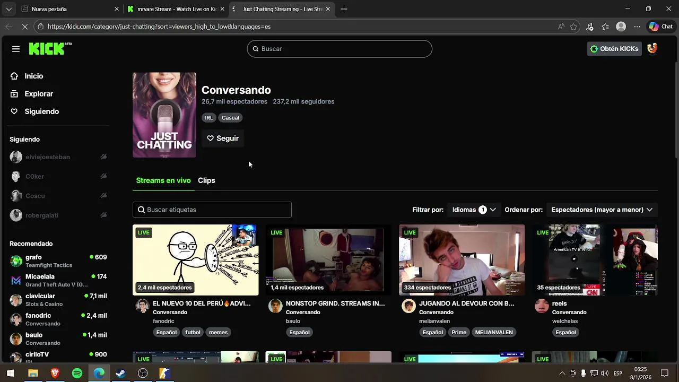Go back in browser history
This screenshot has width=679, height=382.
[9, 27]
